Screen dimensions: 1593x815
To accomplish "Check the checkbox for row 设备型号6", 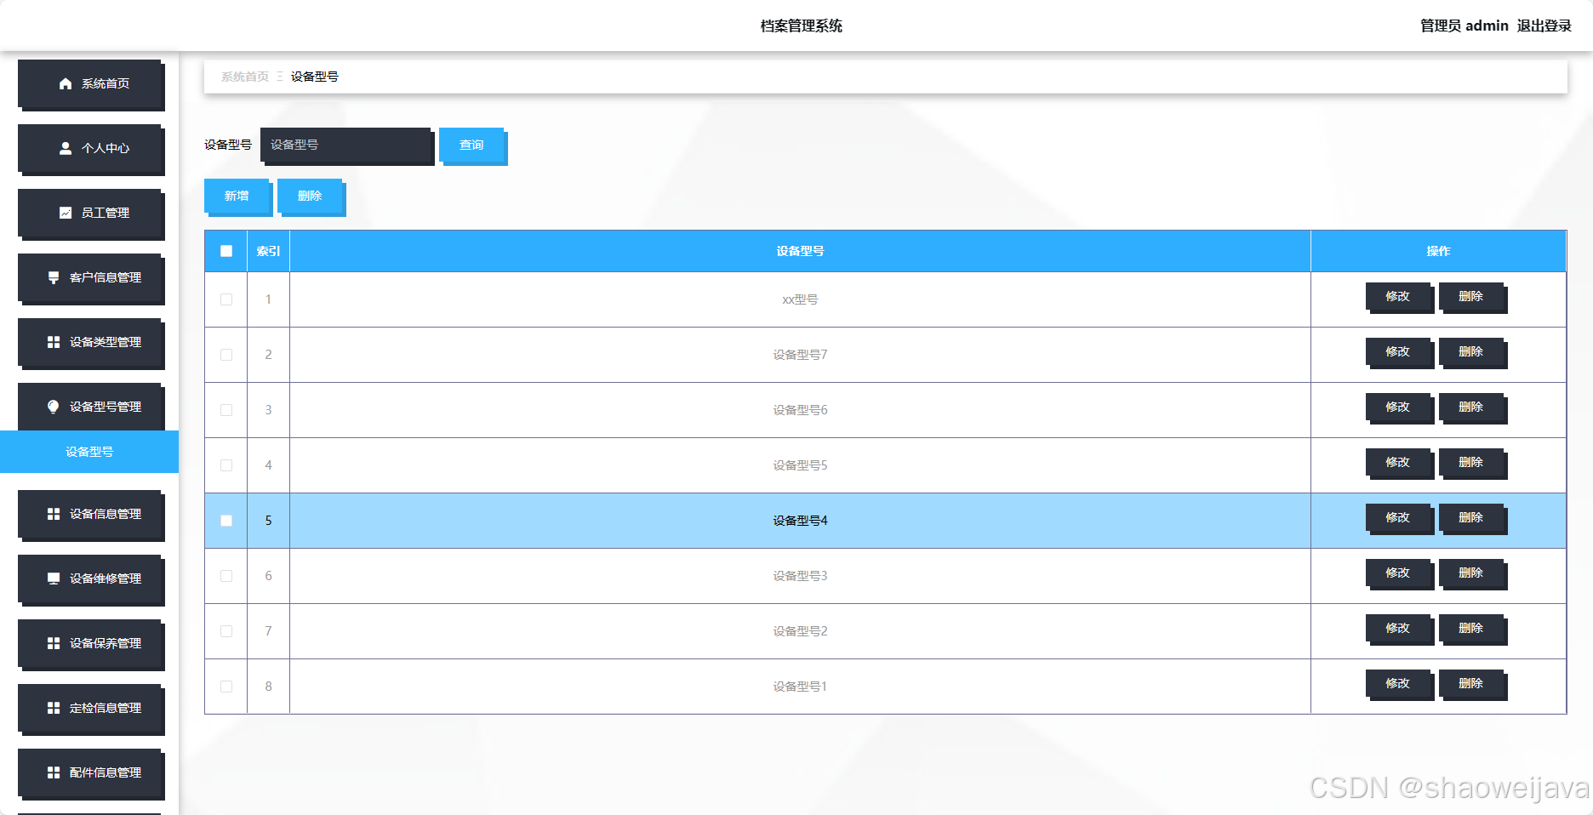I will point(226,410).
